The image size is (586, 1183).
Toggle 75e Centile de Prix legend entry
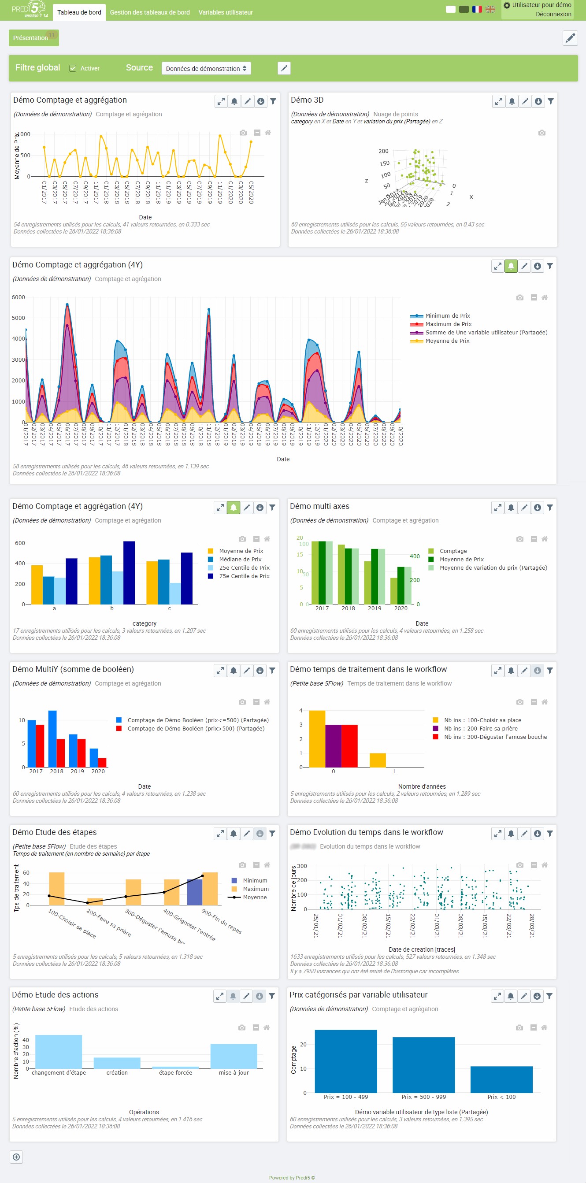coord(239,576)
